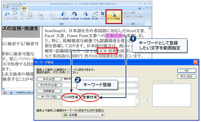The image size is (201, 122).
Task: Click the キャンセル button
Action: coord(187,77)
